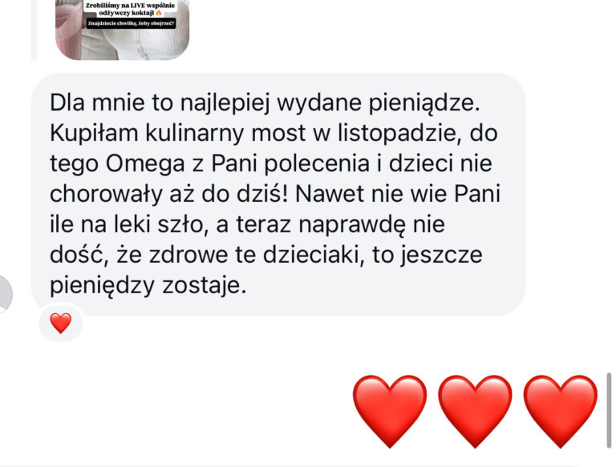Tap the first large red heart emoji
Image resolution: width=616 pixels, height=467 pixels.
point(390,411)
